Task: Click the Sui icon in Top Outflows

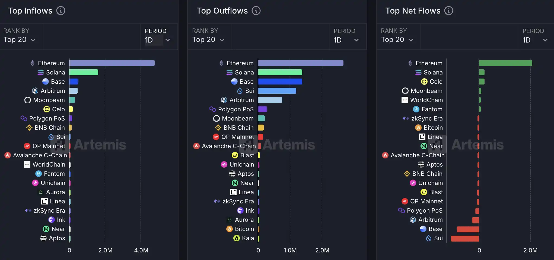Action: (240, 91)
